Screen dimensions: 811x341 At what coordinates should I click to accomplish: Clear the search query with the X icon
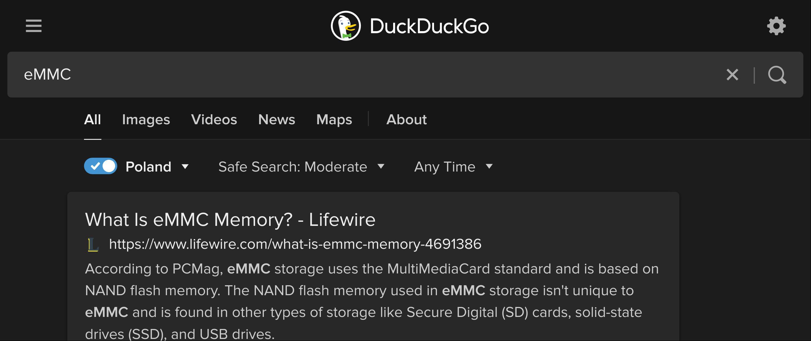point(733,75)
